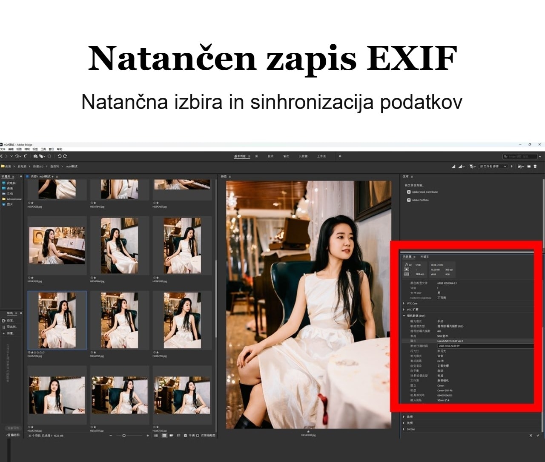
Task: Adjust the thumbnail size slider
Action: [x=124, y=436]
